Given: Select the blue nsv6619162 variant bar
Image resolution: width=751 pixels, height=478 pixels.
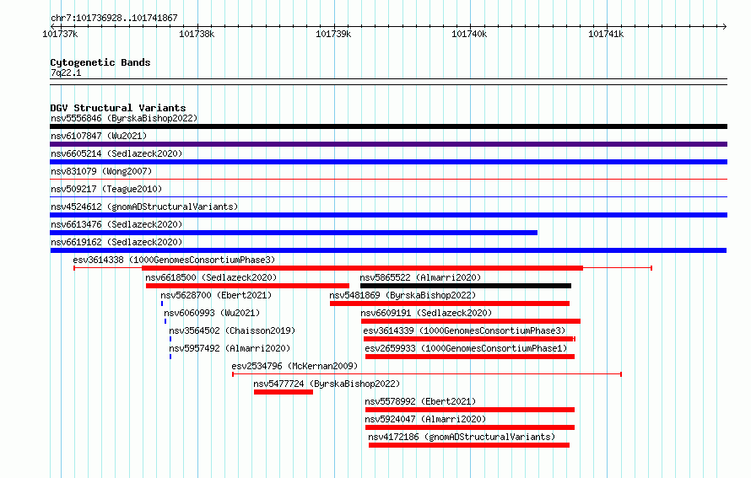Looking at the screenshot, I should [x=388, y=250].
